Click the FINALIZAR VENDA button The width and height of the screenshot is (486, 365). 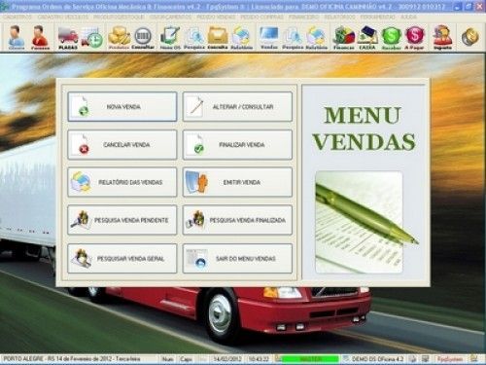[237, 145]
